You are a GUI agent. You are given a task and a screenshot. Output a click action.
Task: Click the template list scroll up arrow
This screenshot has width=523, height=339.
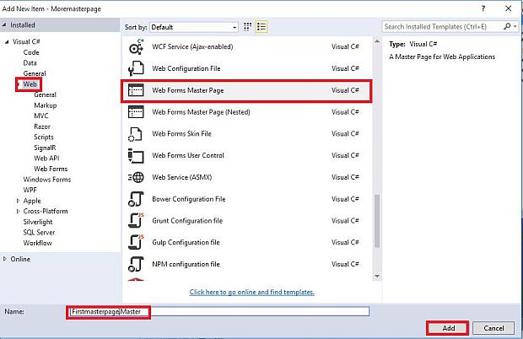[x=377, y=41]
